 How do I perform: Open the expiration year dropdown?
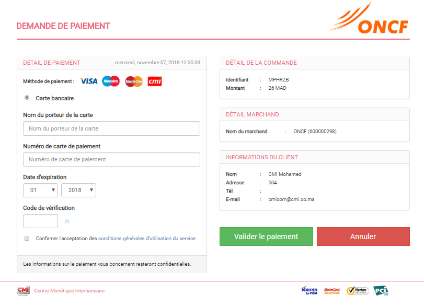pos(78,190)
